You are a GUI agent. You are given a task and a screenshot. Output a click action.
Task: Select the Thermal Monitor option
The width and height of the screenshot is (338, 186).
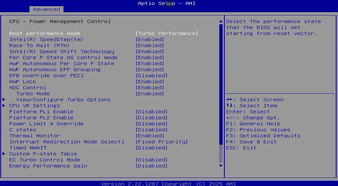click(34, 136)
